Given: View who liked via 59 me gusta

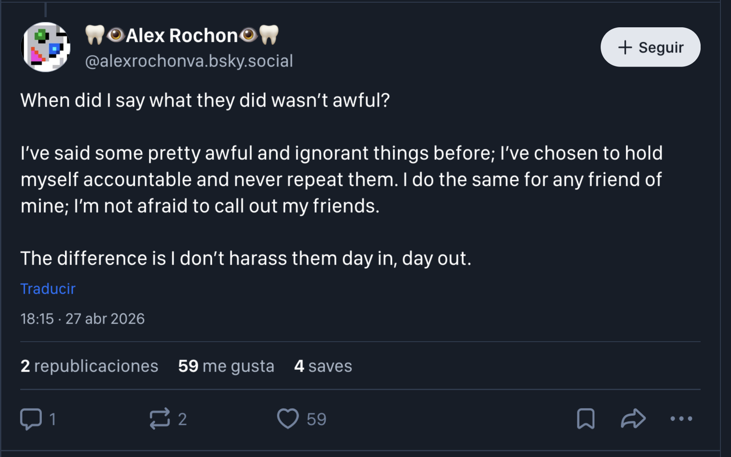Looking at the screenshot, I should pos(226,366).
